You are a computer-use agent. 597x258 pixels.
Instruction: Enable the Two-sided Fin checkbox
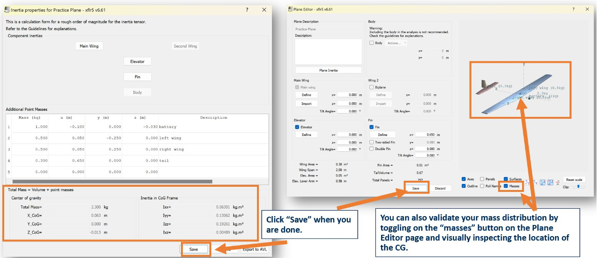372,142
